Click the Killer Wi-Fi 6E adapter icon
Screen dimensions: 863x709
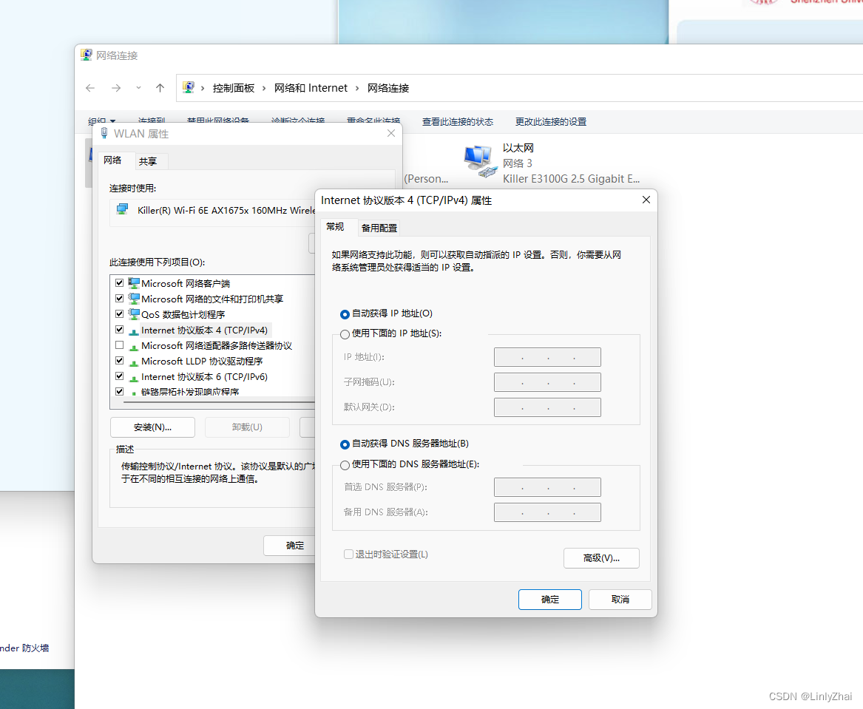(122, 209)
